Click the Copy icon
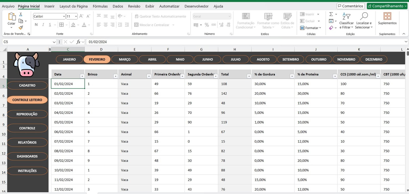409x194 pixels. (21, 21)
